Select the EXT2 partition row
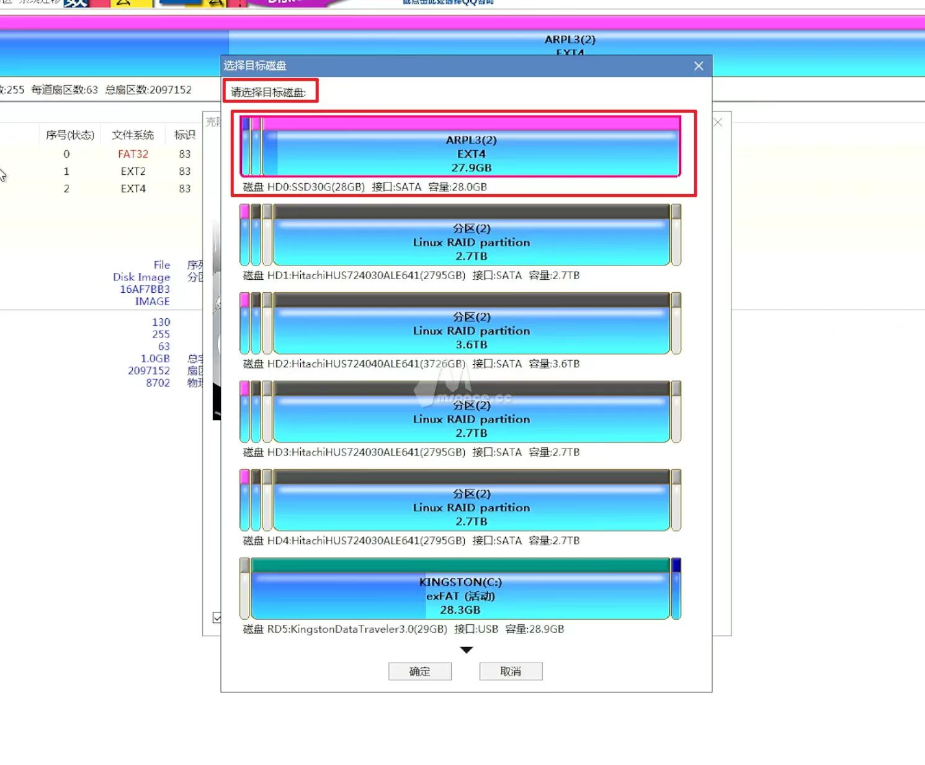The height and width of the screenshot is (765, 925). click(133, 171)
